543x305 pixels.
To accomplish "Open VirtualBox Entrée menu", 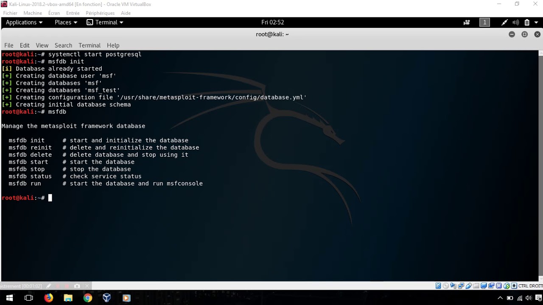I will 73,13.
